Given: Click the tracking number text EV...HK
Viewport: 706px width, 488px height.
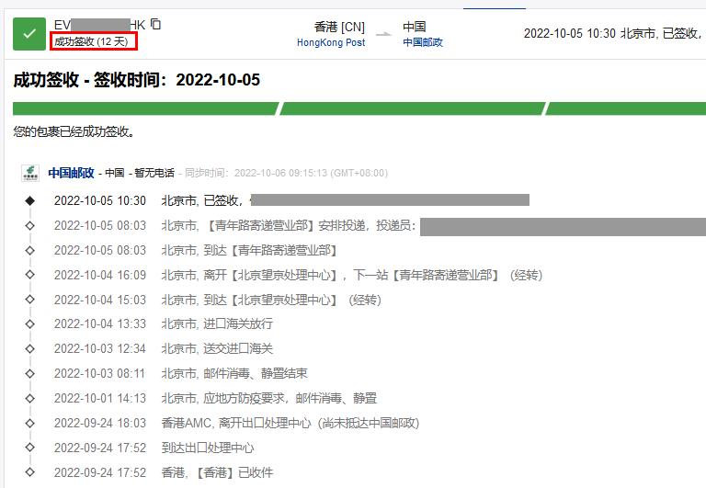Looking at the screenshot, I should [99, 25].
